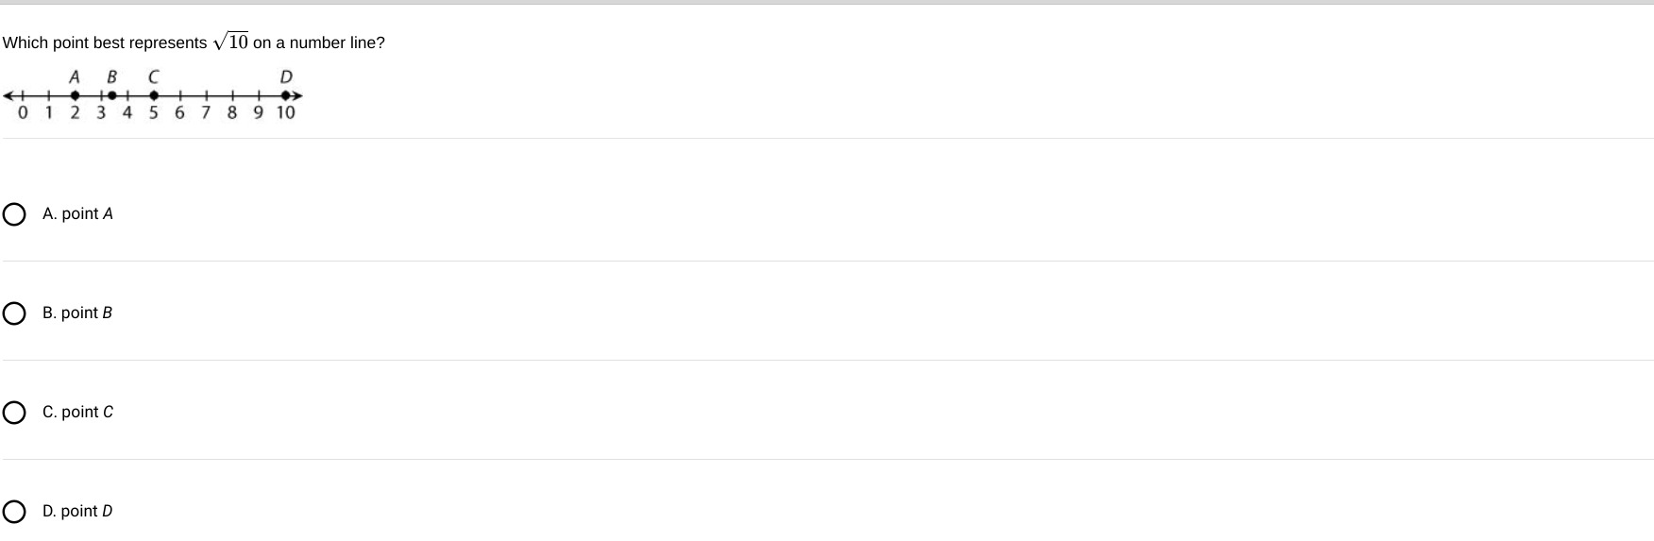Click dot B between 3 and 4
The width and height of the screenshot is (1654, 541).
point(111,95)
